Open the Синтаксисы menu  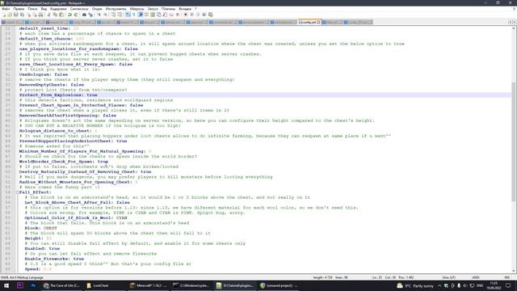coord(79,9)
